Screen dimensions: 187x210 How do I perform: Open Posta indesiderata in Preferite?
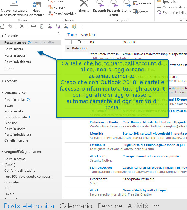pos(18,62)
